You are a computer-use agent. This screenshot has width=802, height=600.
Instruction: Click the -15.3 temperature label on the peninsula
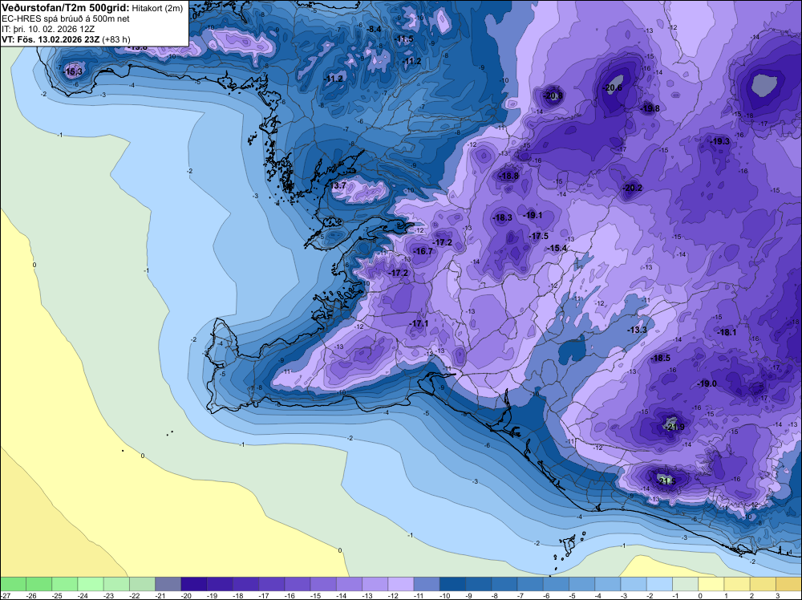click(73, 71)
